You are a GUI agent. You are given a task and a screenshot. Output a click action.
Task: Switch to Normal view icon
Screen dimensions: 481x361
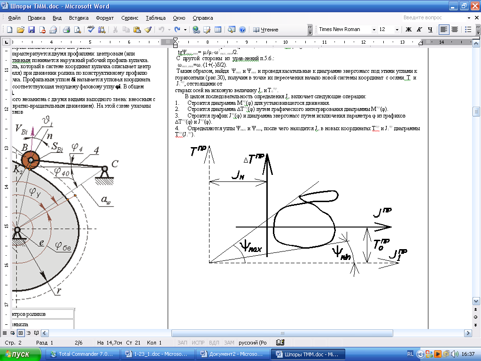(x=5, y=333)
